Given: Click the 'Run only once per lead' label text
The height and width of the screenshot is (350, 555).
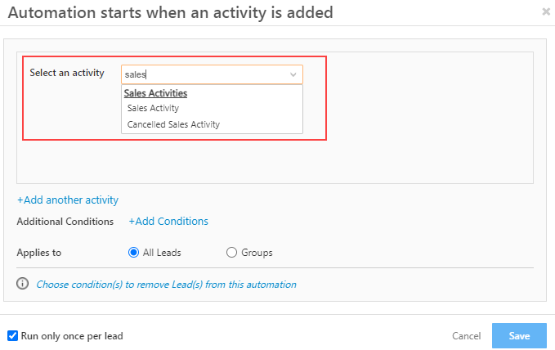Looking at the screenshot, I should point(72,336).
